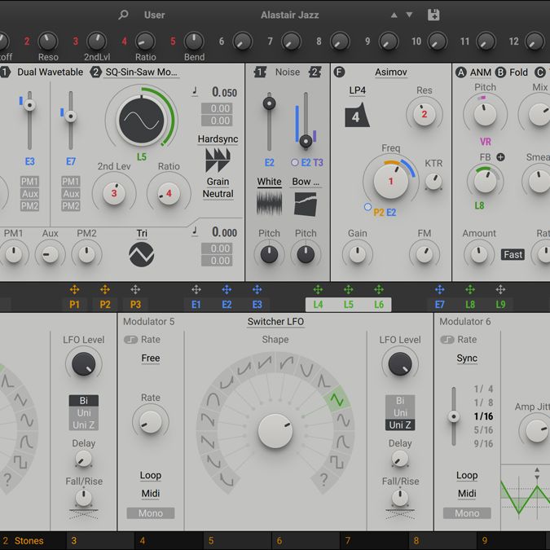
Task: Click the drag handle above E7
Action: [x=439, y=289]
